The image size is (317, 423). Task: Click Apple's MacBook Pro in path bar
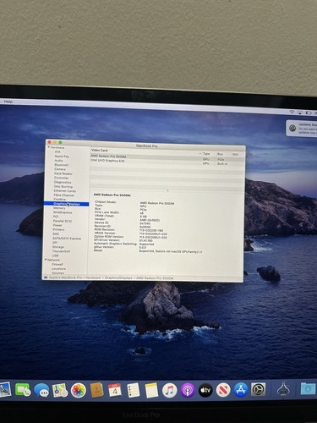[66, 277]
